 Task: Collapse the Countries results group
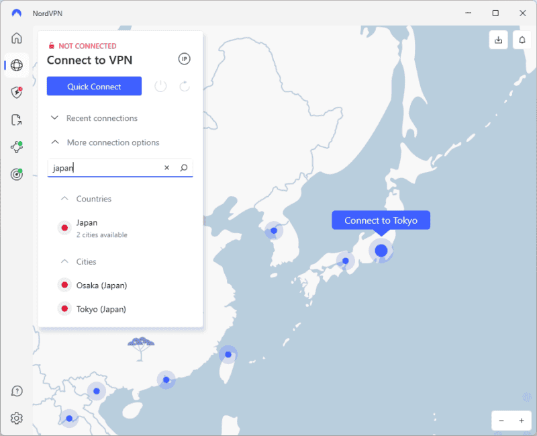(x=87, y=199)
